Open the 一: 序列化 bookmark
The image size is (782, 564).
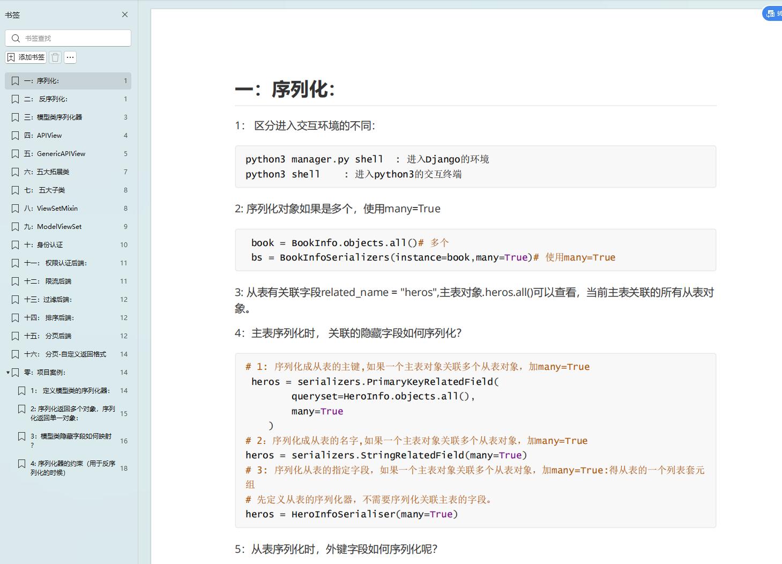51,80
